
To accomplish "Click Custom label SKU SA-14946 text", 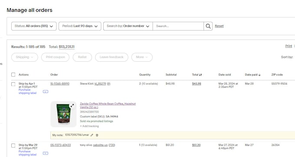I will click(x=99, y=117).
